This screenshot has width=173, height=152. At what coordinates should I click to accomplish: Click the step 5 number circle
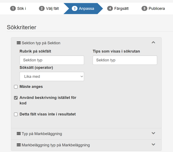tap(144, 8)
